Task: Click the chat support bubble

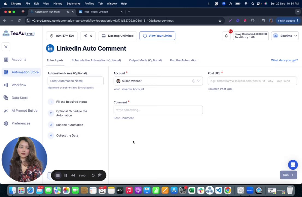Action: pyautogui.click(x=293, y=165)
